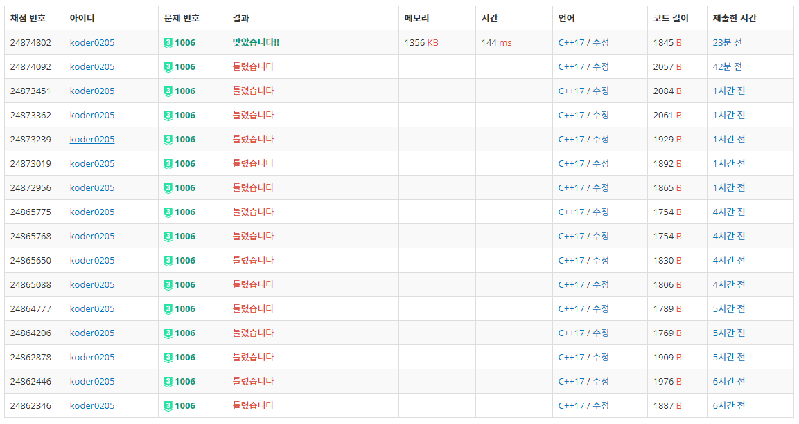Click tier badge icon in submission 24865650 row
Screen dimensions: 799x424
pos(168,261)
